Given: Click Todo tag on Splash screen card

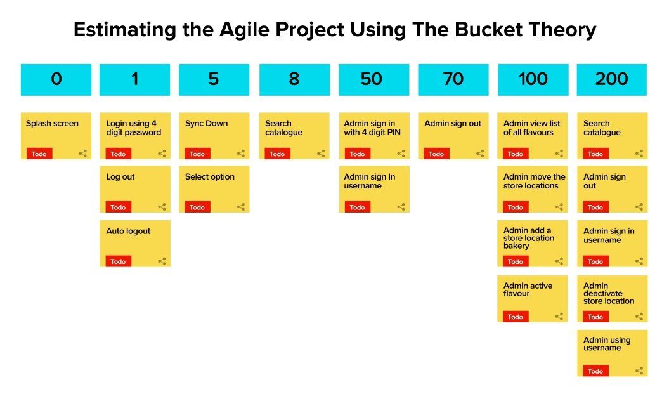Looking at the screenshot, I should 39,154.
